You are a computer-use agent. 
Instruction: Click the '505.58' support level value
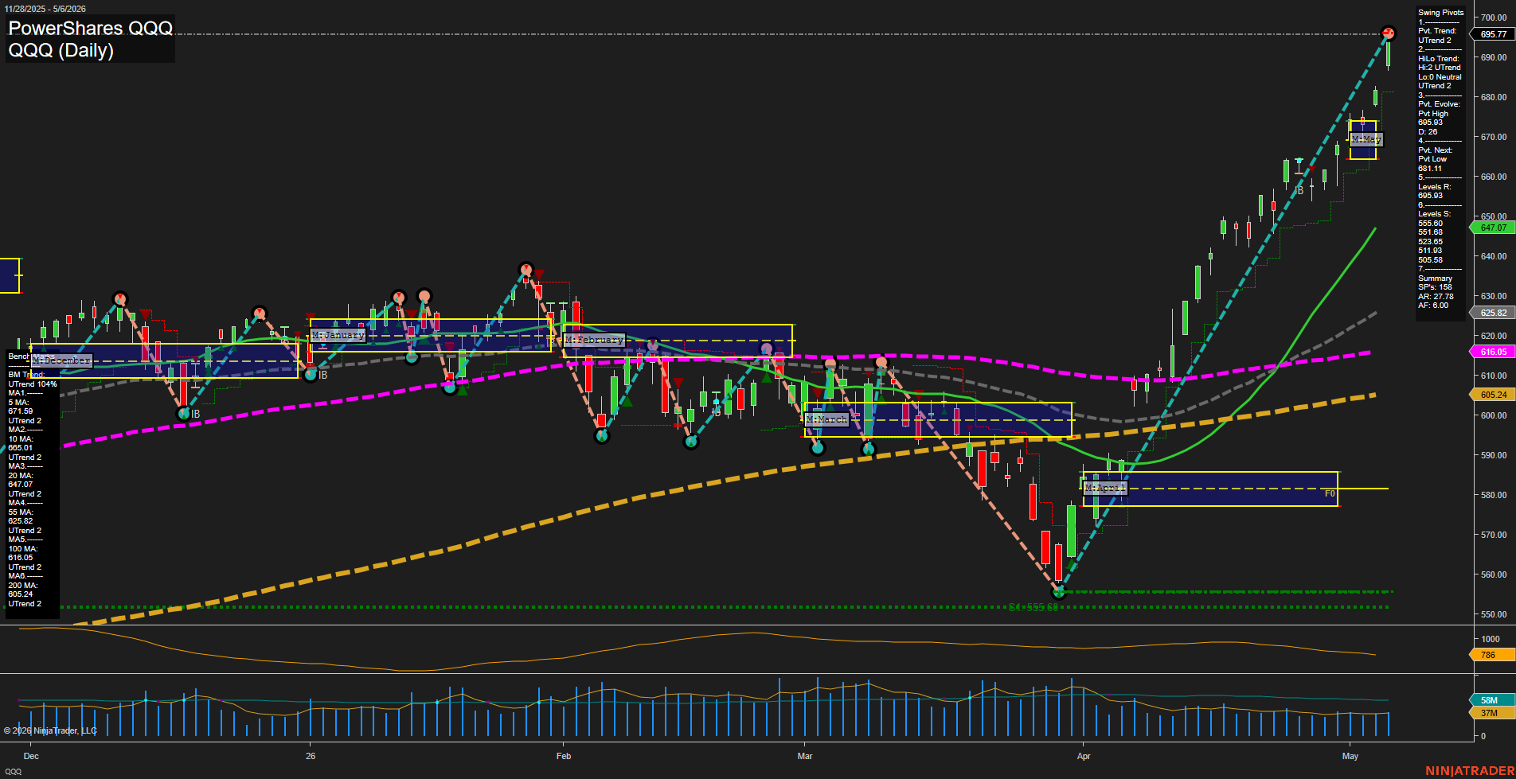tap(1430, 260)
